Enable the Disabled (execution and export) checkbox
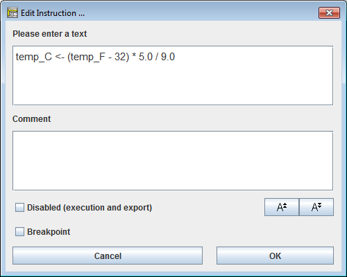The image size is (347, 277). pos(19,207)
